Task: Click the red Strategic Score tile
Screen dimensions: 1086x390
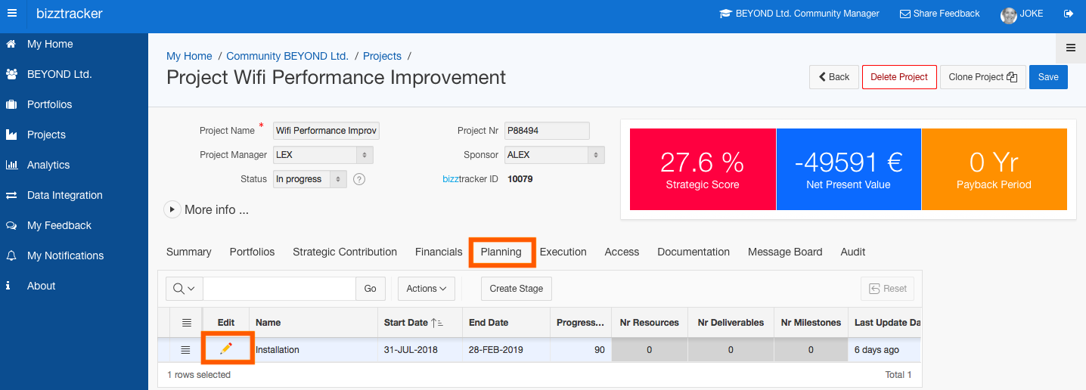Action: pos(703,169)
